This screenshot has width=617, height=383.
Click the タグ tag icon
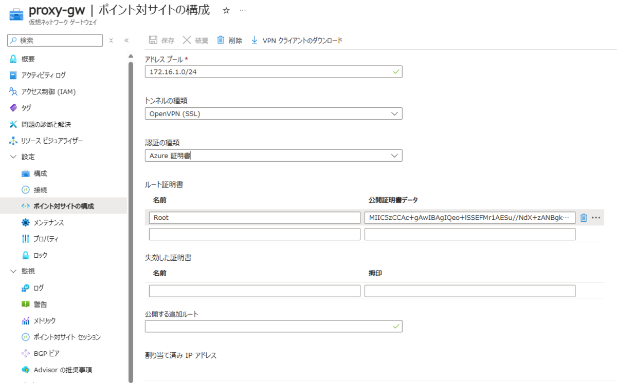pos(13,108)
